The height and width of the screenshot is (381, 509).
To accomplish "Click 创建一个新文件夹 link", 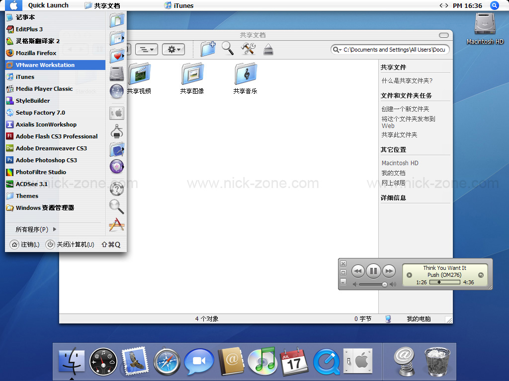I will point(406,109).
